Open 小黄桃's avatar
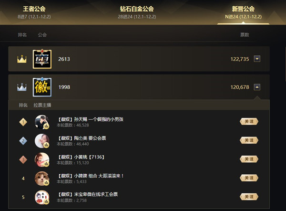 [x=42, y=159]
